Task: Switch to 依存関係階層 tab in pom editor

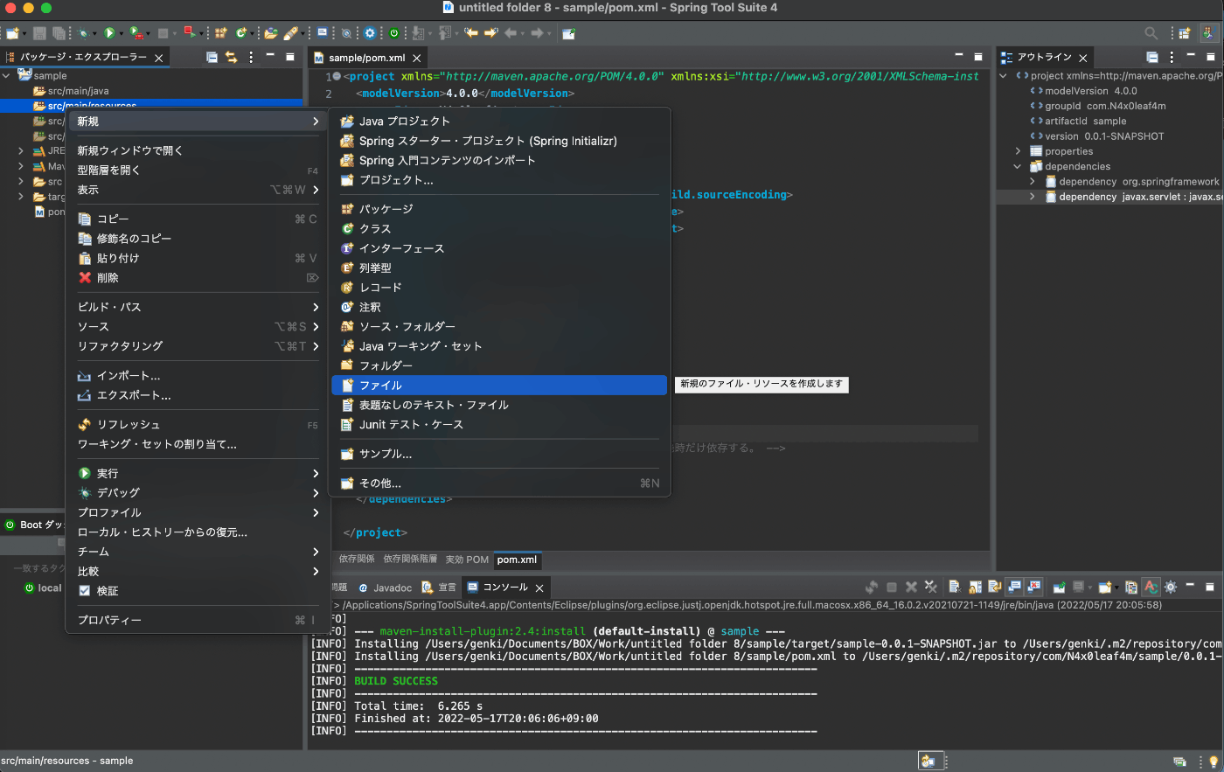Action: (410, 560)
